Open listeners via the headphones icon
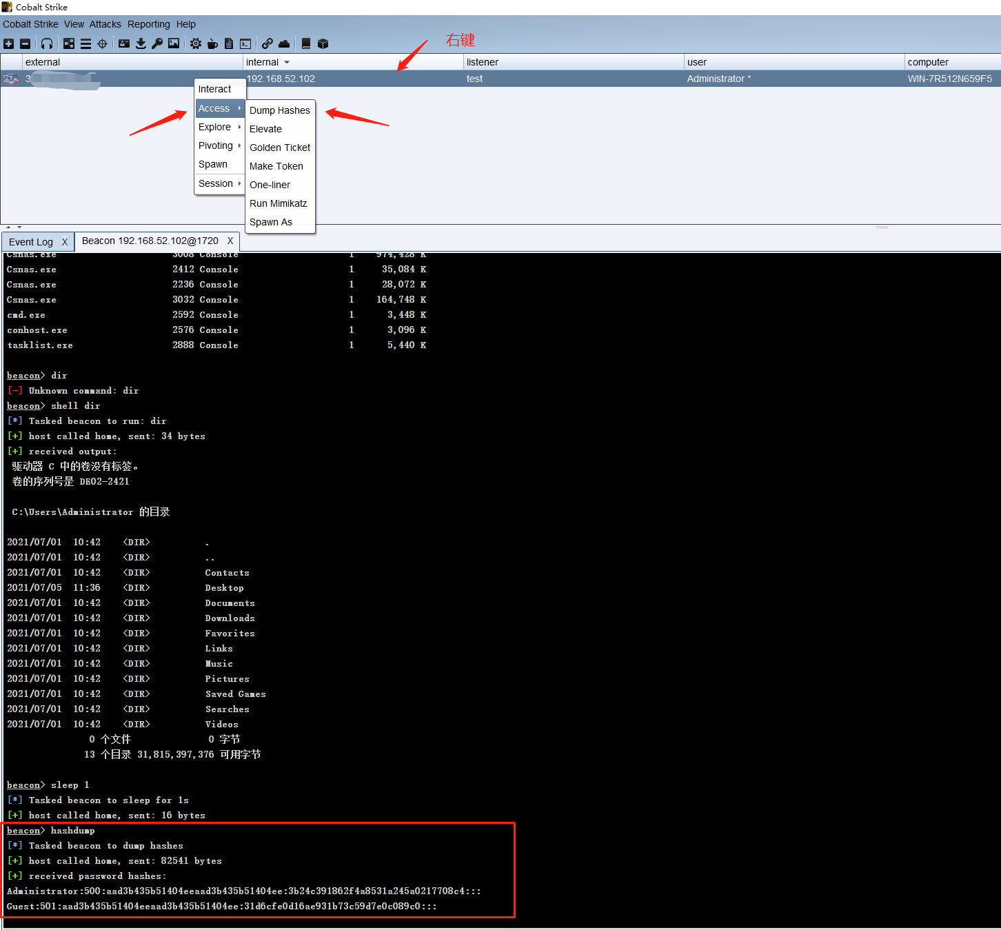1001x930 pixels. pyautogui.click(x=47, y=44)
